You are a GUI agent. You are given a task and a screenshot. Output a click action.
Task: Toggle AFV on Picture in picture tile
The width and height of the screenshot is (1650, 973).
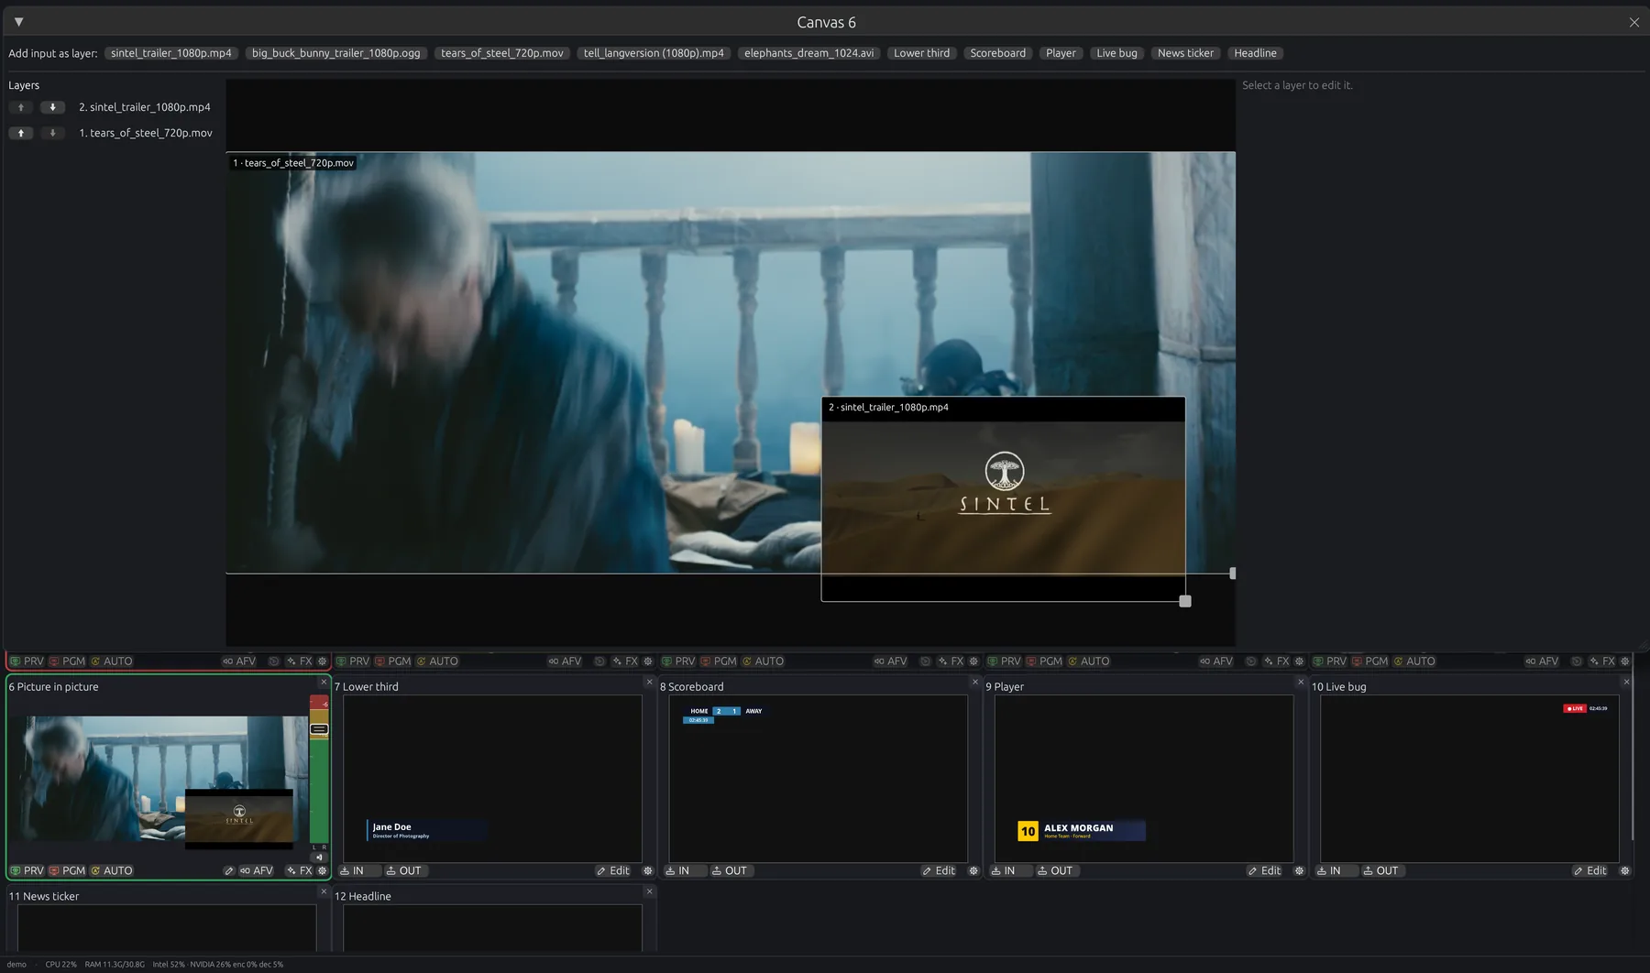pos(257,870)
